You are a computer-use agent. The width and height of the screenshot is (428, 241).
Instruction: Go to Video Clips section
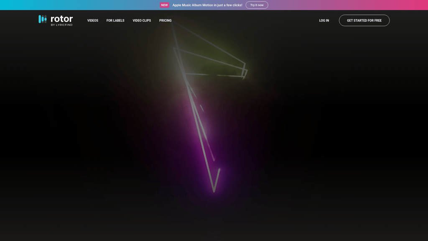click(142, 21)
